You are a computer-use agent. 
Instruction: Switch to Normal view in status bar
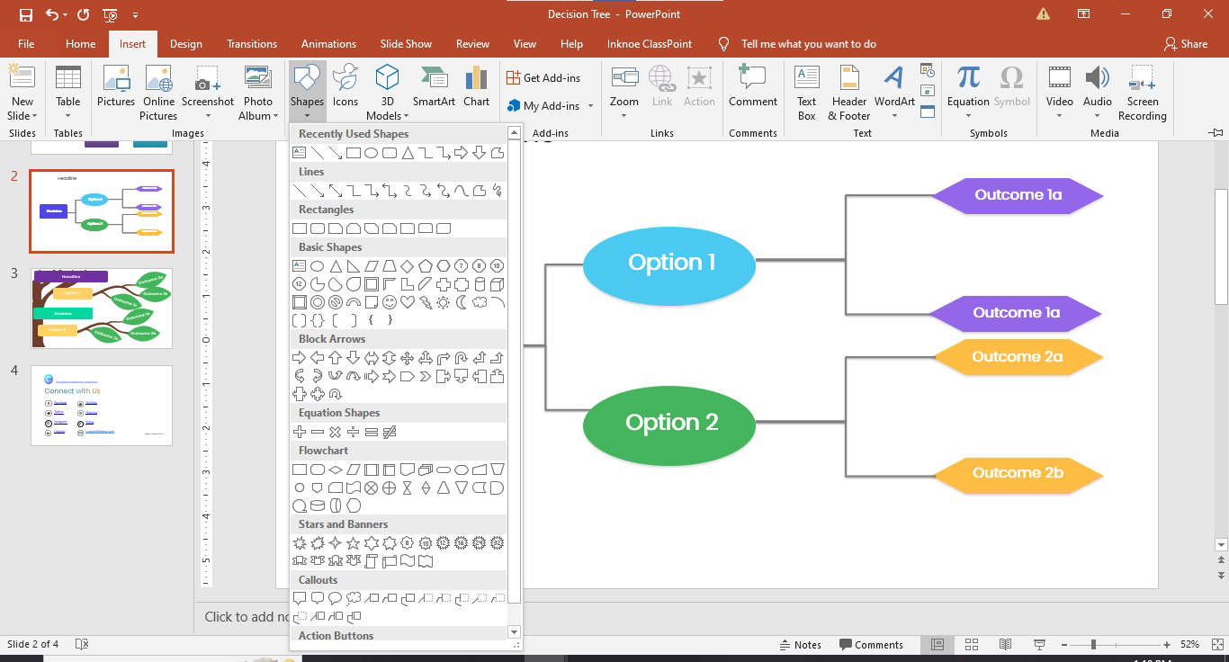click(x=937, y=644)
